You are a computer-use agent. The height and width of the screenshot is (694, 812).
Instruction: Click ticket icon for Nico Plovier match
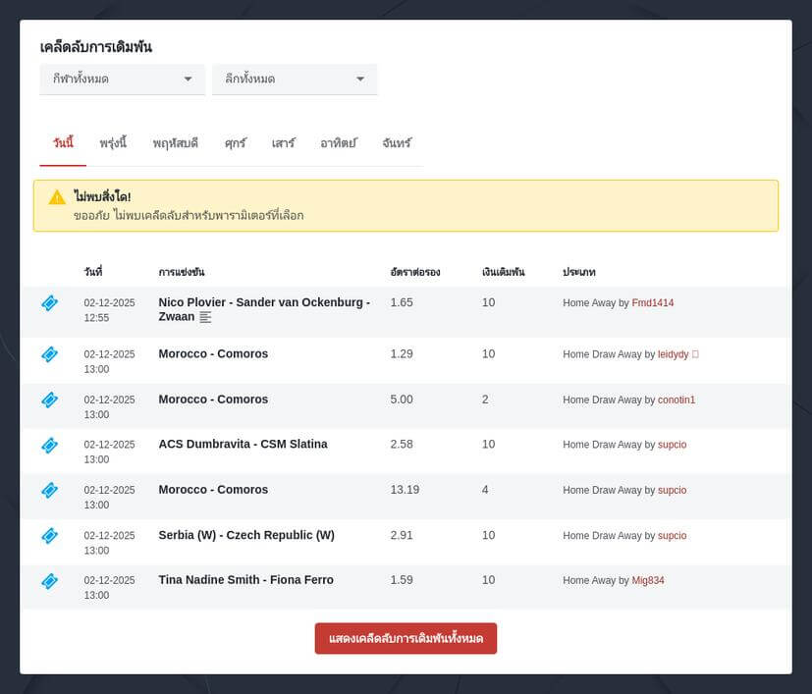pyautogui.click(x=49, y=303)
